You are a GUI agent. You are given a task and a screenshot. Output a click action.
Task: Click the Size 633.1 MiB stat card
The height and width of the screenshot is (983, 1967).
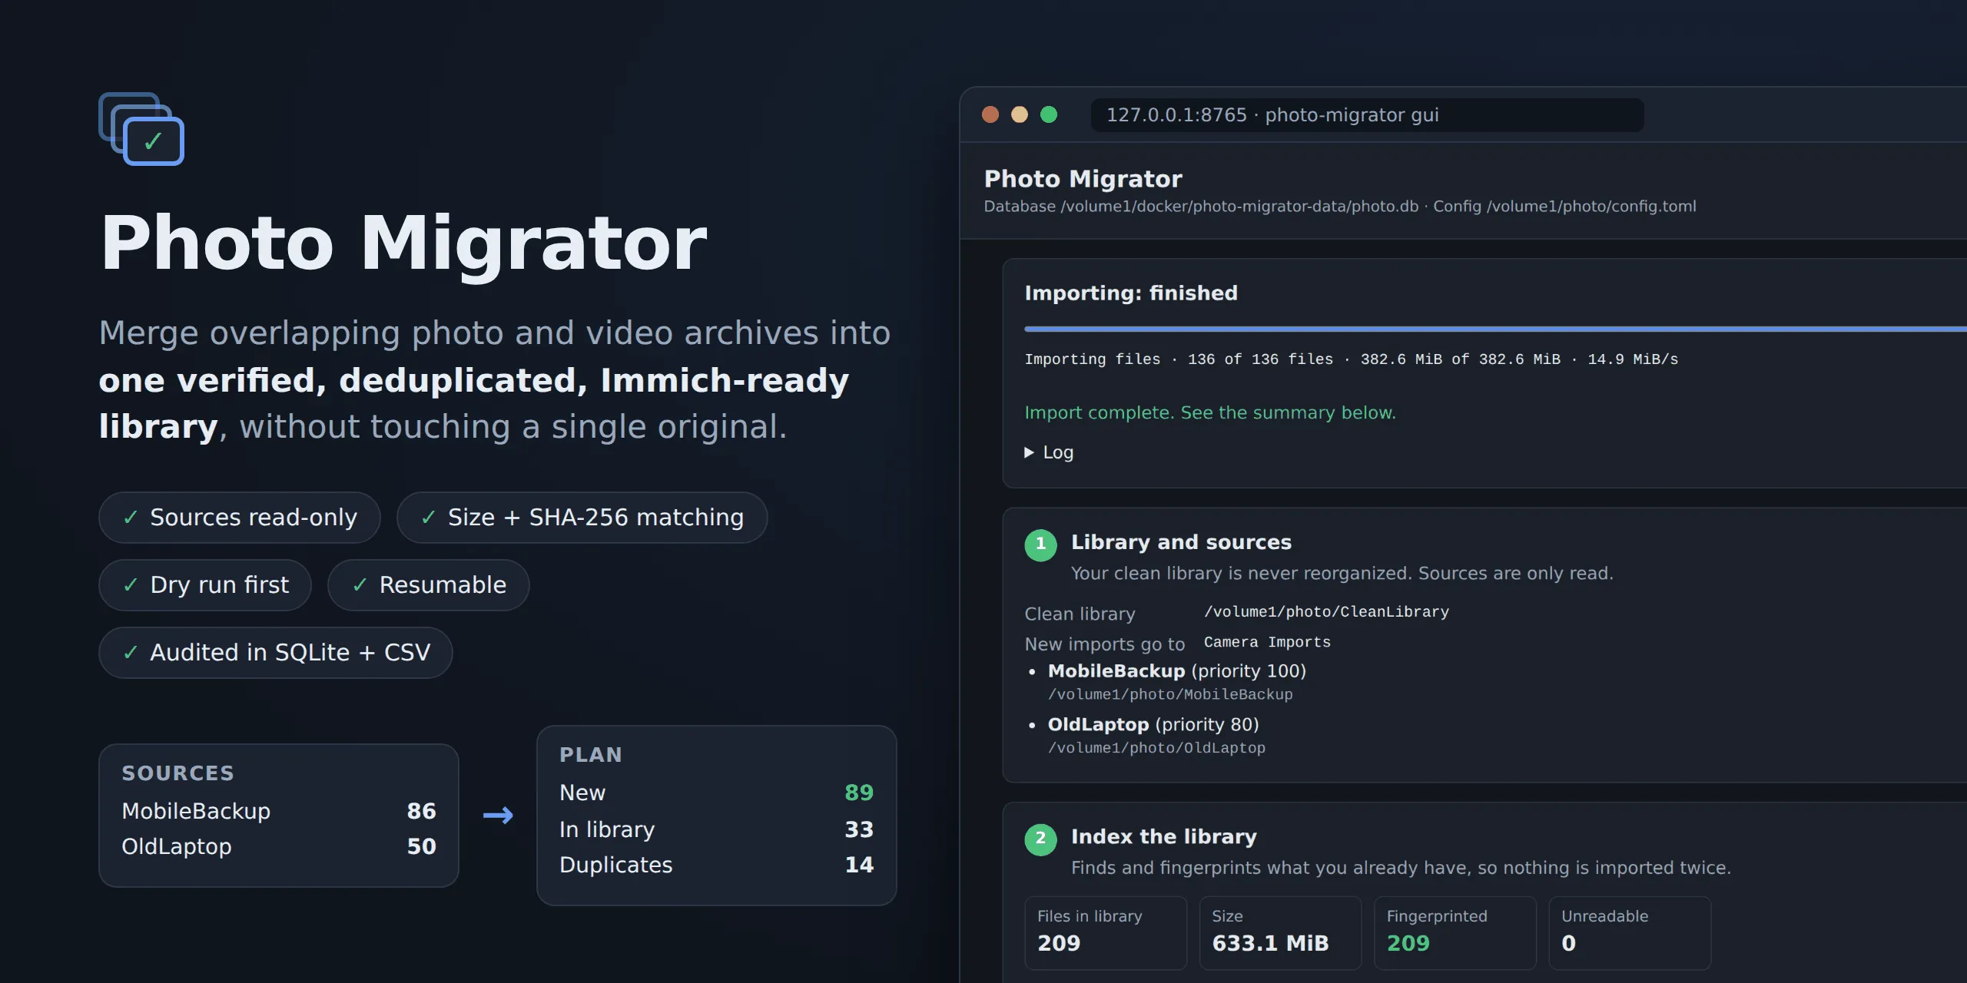pos(1280,933)
